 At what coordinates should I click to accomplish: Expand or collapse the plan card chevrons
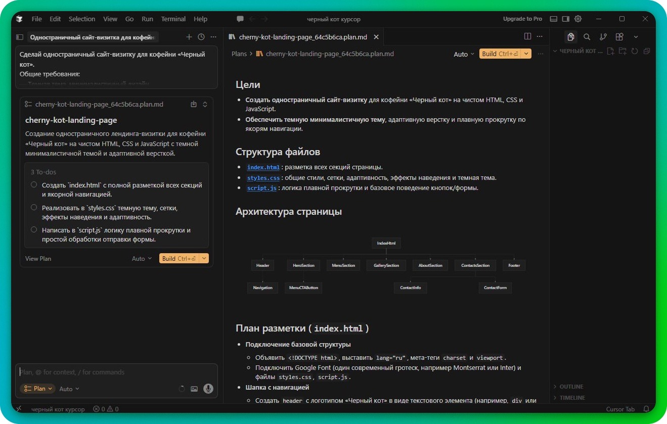click(205, 104)
